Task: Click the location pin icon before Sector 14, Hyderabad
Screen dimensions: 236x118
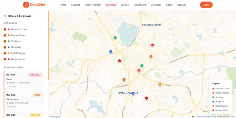Action: click(7, 83)
